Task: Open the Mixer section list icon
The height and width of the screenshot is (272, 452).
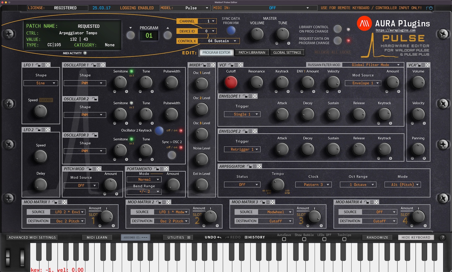Action: click(x=208, y=65)
